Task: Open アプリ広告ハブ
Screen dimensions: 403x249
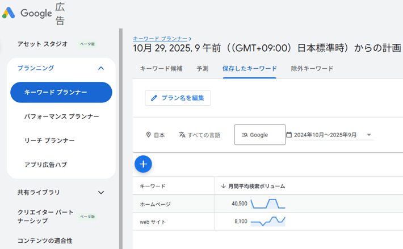Action: [46, 164]
